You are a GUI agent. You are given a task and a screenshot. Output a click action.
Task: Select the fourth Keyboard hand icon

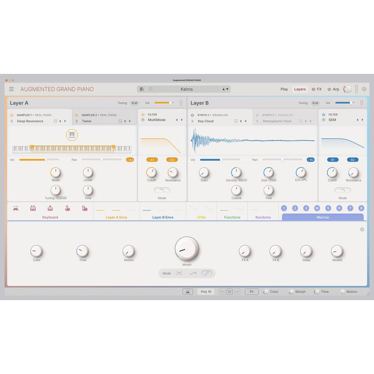68,208
